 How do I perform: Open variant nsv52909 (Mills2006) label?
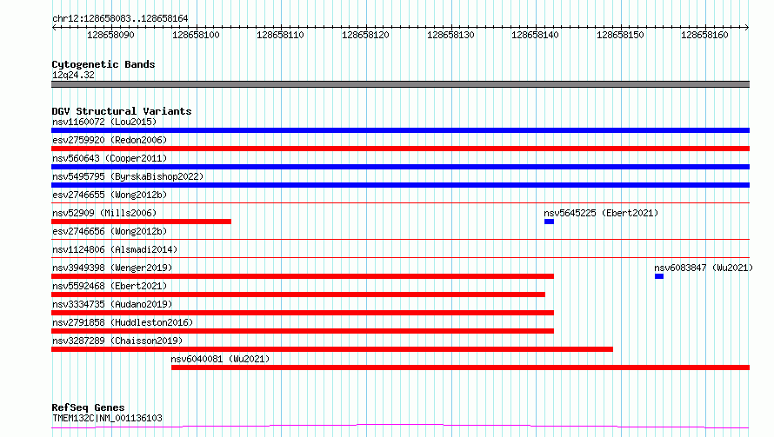(104, 213)
